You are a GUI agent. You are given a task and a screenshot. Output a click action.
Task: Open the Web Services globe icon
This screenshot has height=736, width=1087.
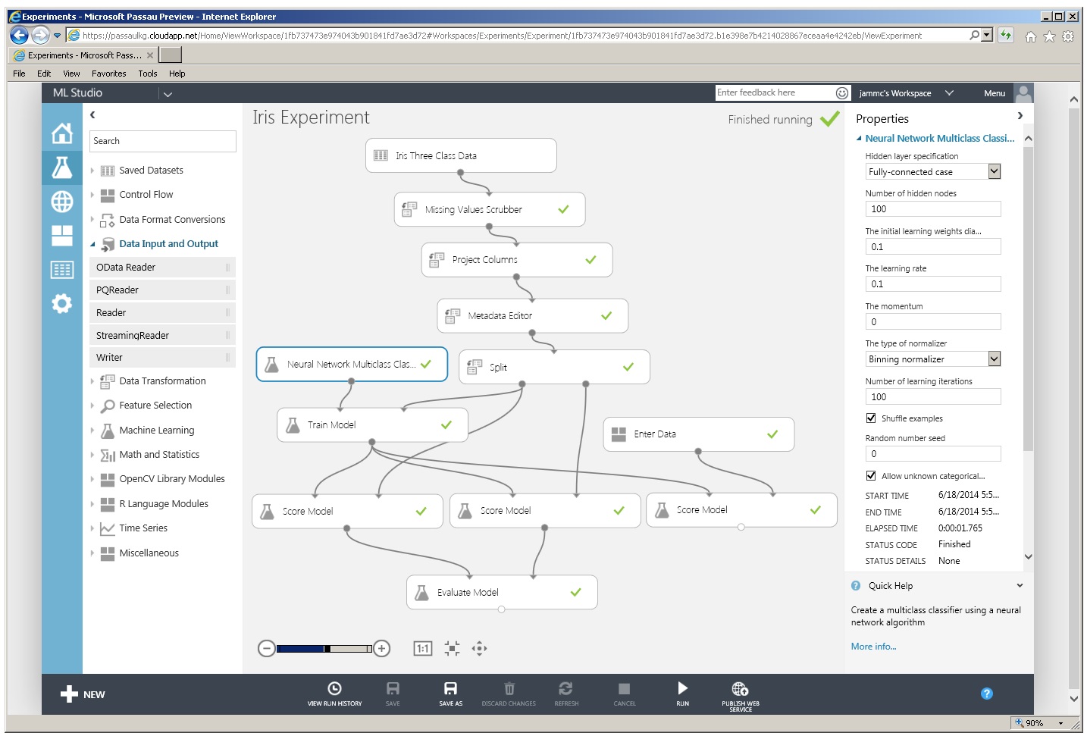(62, 202)
